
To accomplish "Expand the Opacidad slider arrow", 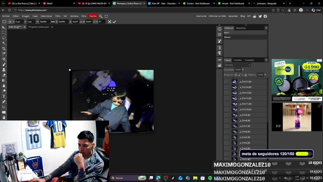I will [243, 70].
